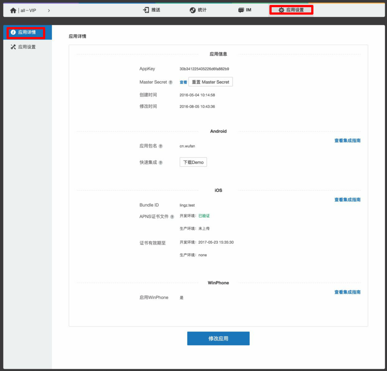Click the 生产环境：none text
387x371 pixels.
click(x=193, y=255)
